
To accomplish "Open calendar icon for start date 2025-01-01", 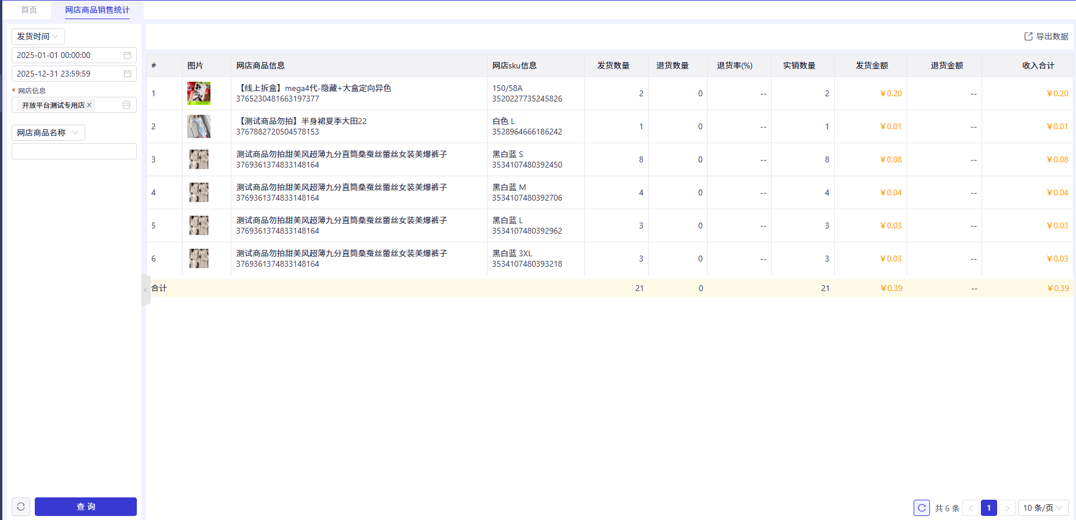I will (x=128, y=55).
